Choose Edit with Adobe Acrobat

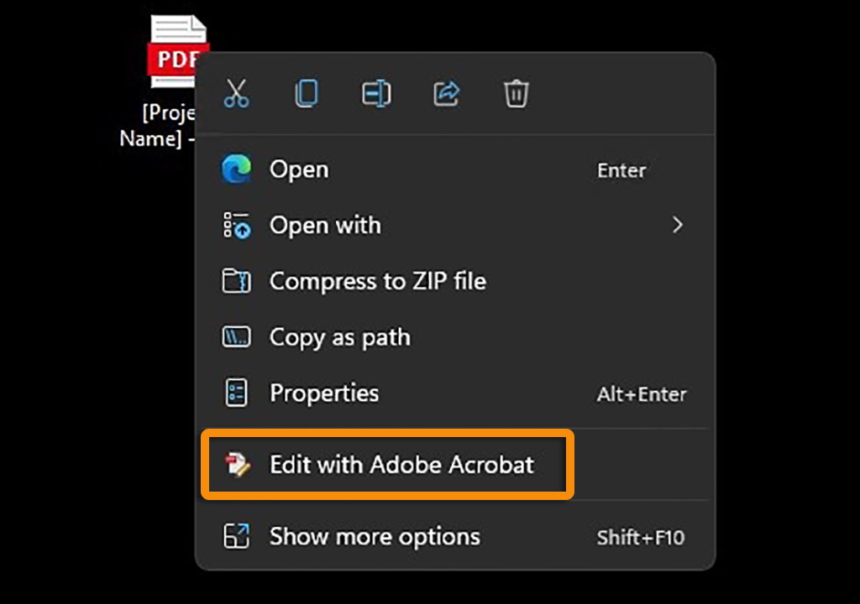click(x=401, y=464)
